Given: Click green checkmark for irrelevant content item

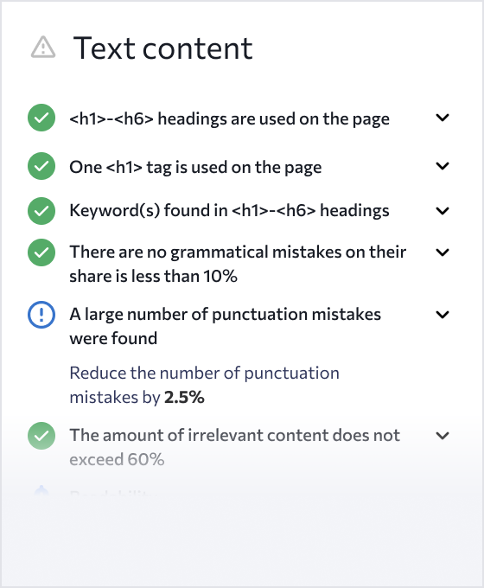Looking at the screenshot, I should coord(41,436).
